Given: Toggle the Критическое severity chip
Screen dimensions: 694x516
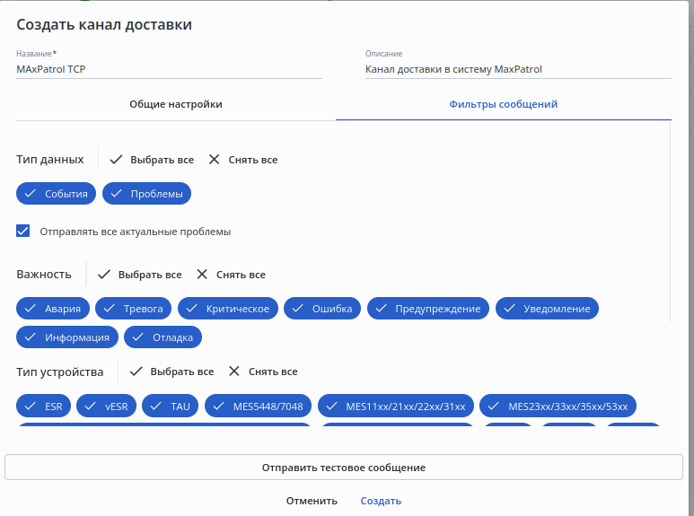Looking at the screenshot, I should [x=227, y=309].
